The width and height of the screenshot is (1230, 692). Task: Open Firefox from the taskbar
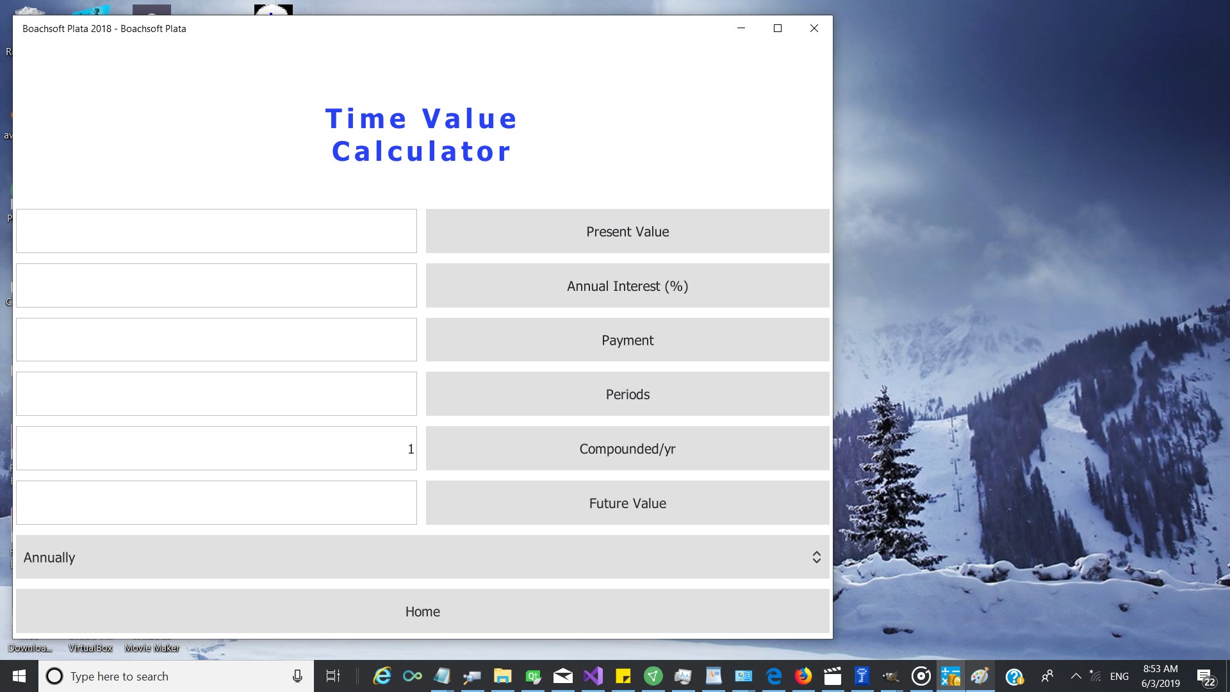(803, 676)
